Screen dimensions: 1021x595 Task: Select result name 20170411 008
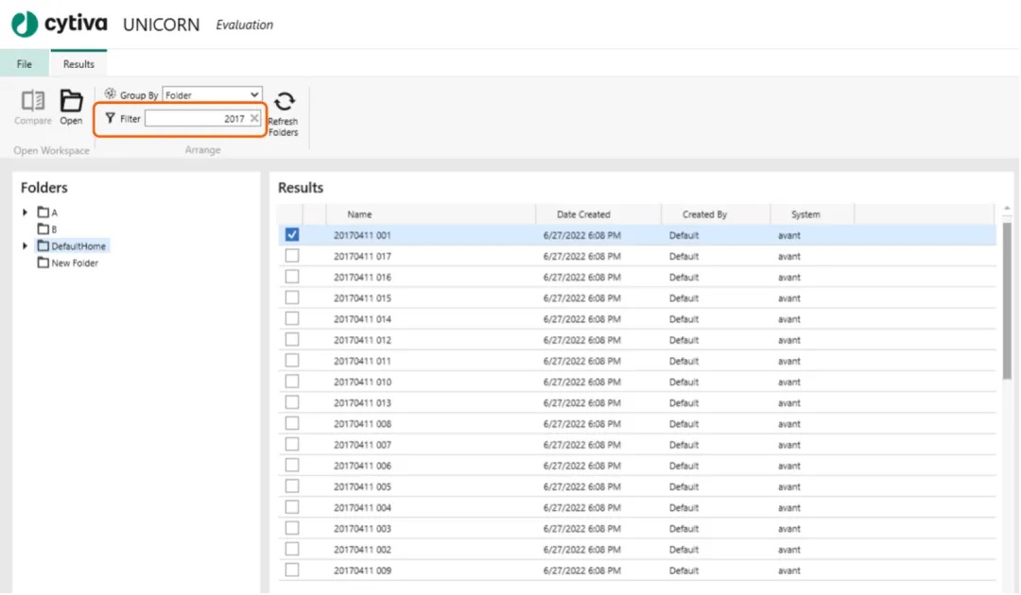(363, 424)
